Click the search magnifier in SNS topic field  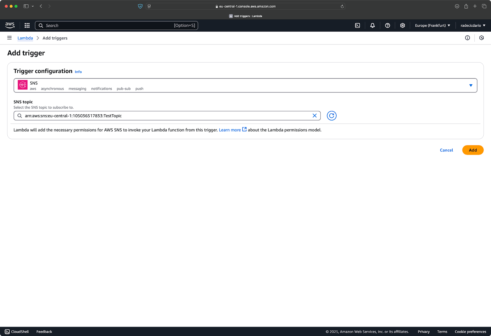click(20, 116)
